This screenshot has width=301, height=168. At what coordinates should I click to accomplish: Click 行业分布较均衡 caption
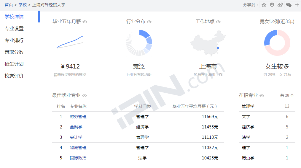point(139,74)
